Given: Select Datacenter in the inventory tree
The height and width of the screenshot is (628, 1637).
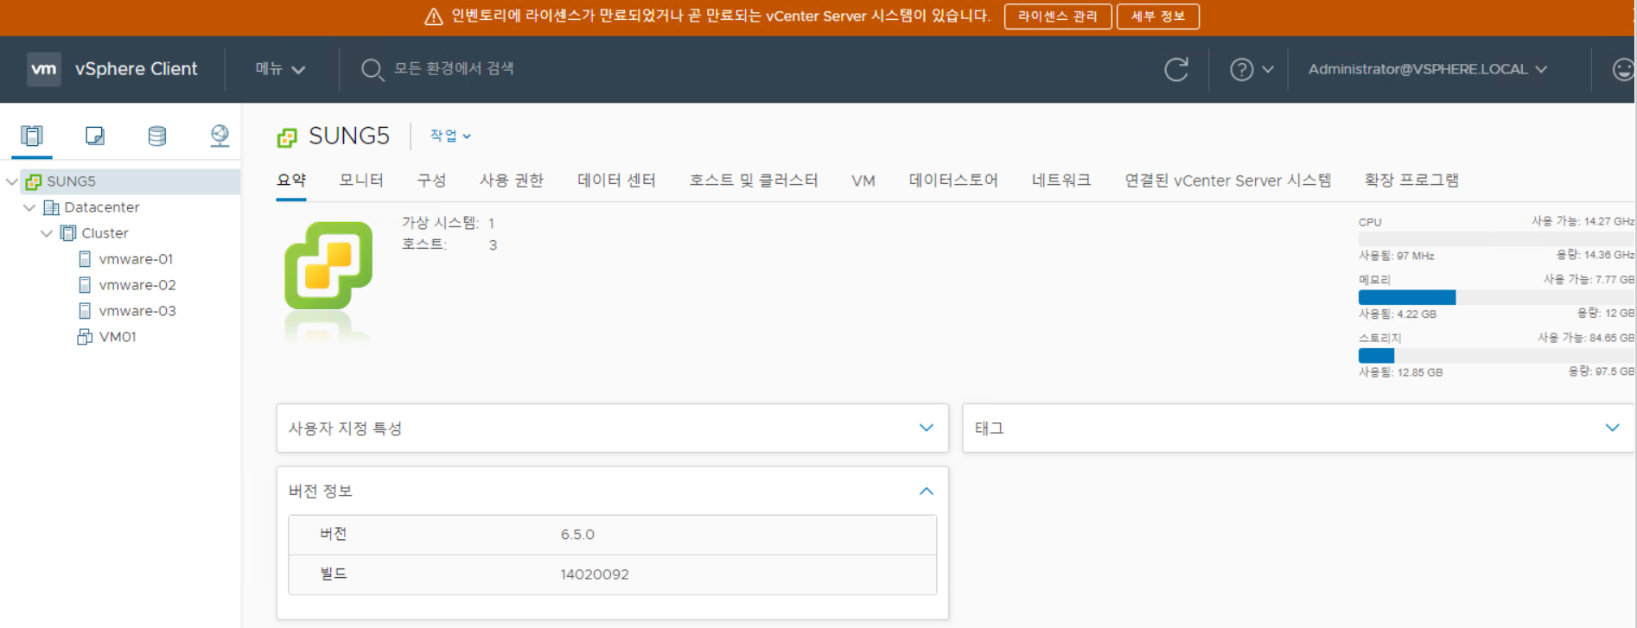Looking at the screenshot, I should pos(102,207).
